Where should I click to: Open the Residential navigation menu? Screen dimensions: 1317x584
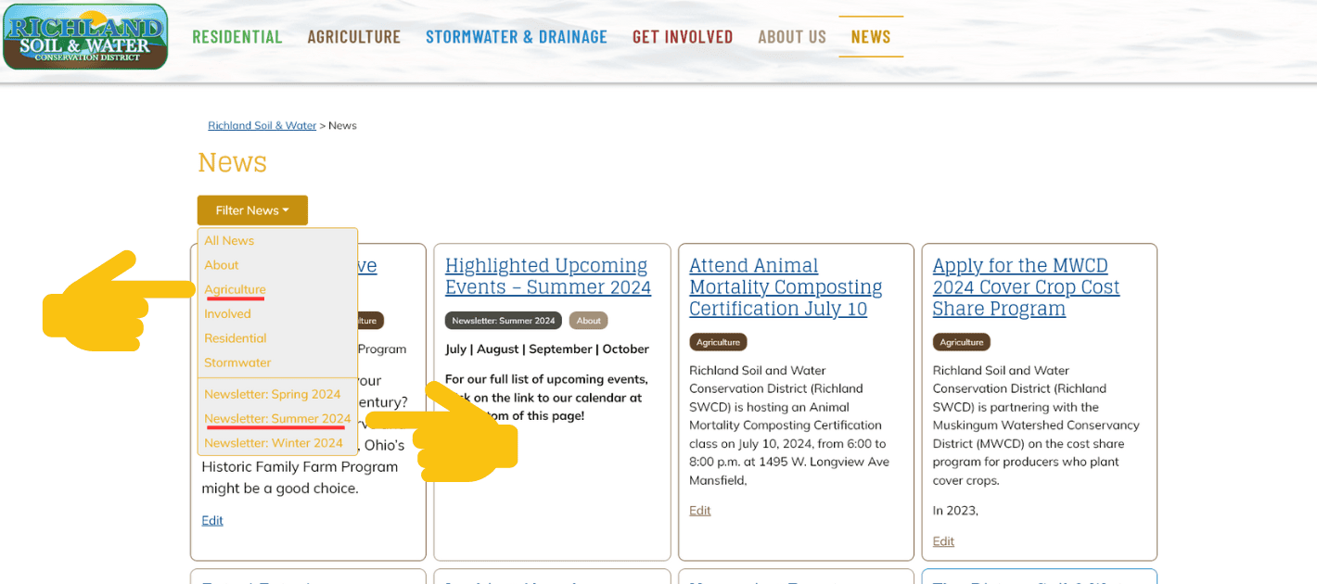pyautogui.click(x=237, y=36)
